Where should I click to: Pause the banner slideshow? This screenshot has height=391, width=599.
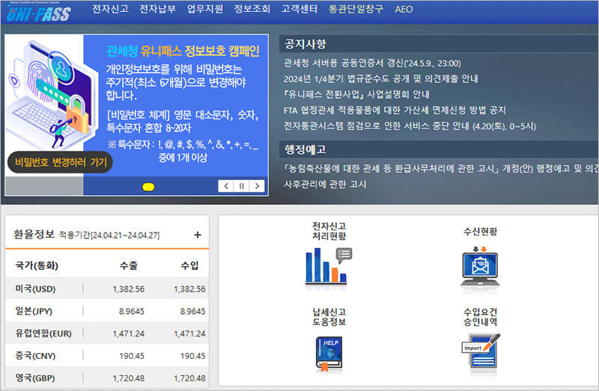(241, 185)
